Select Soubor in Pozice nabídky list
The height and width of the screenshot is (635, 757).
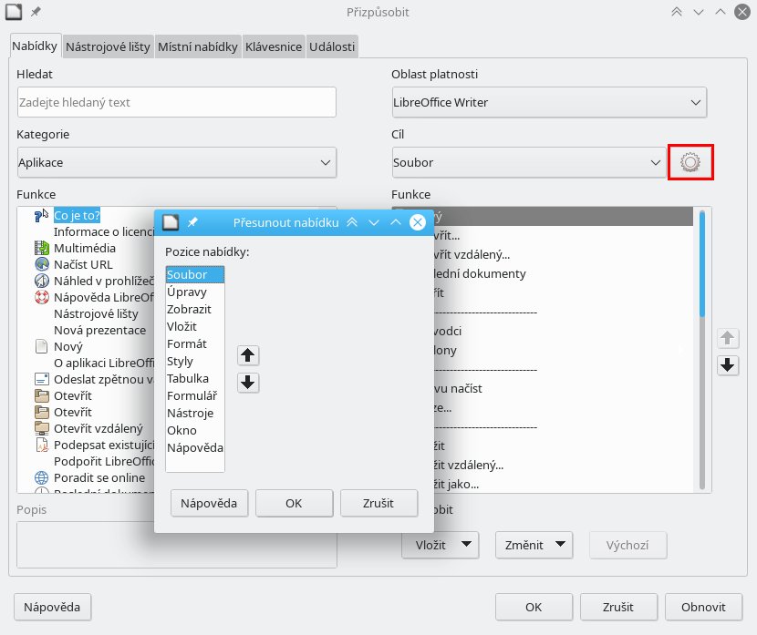coord(194,274)
